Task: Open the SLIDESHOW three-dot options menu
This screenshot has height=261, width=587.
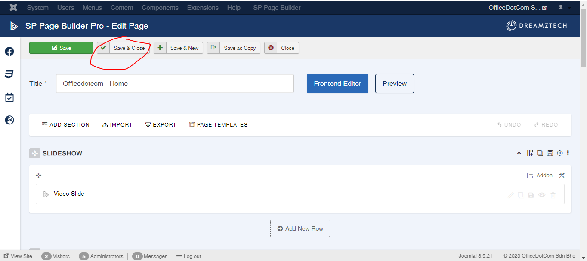Action: click(568, 153)
